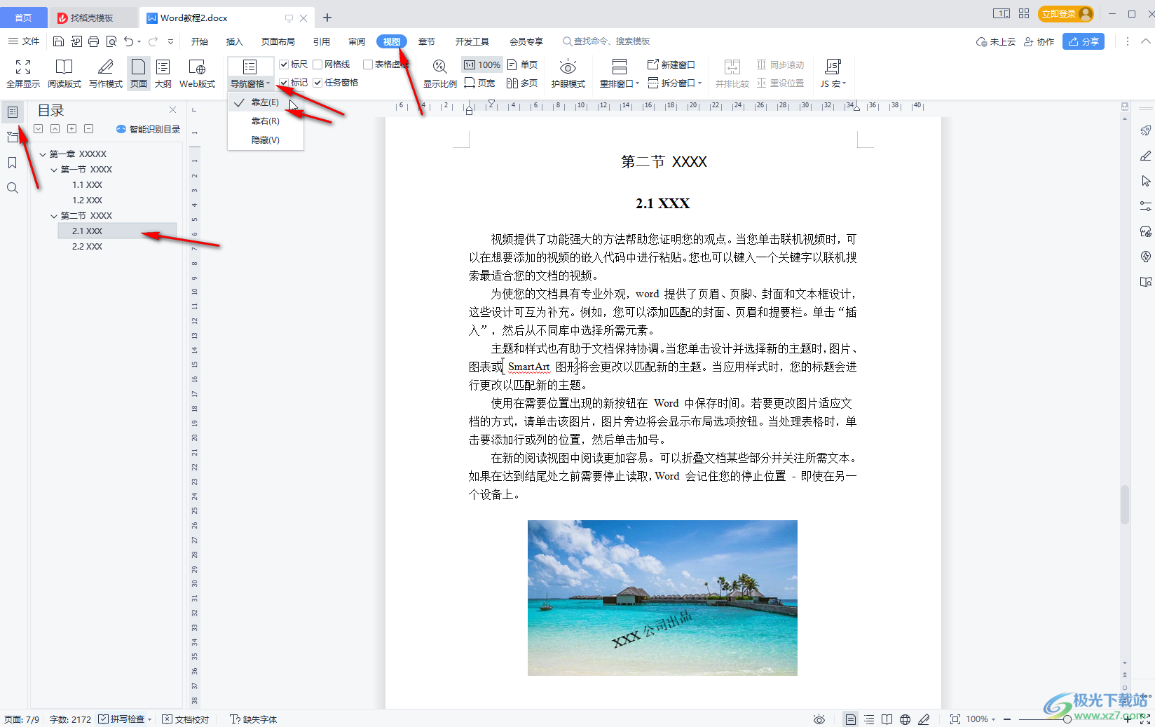The width and height of the screenshot is (1155, 727).
Task: Open Print Preview icon in quick toolbar
Action: tap(111, 41)
